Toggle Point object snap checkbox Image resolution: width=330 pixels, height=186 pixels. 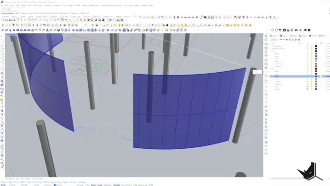16,182
